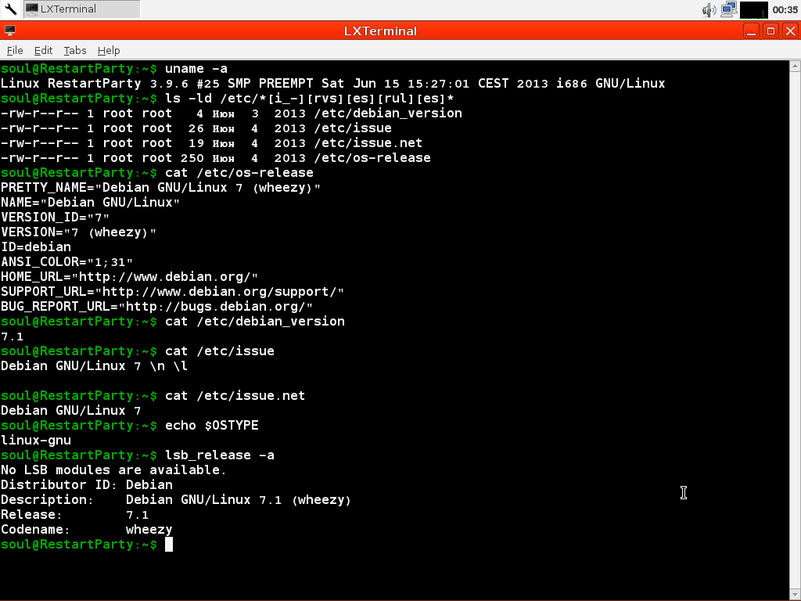The image size is (801, 601).
Task: Click the VERSION_ID="7" line
Action: point(55,218)
